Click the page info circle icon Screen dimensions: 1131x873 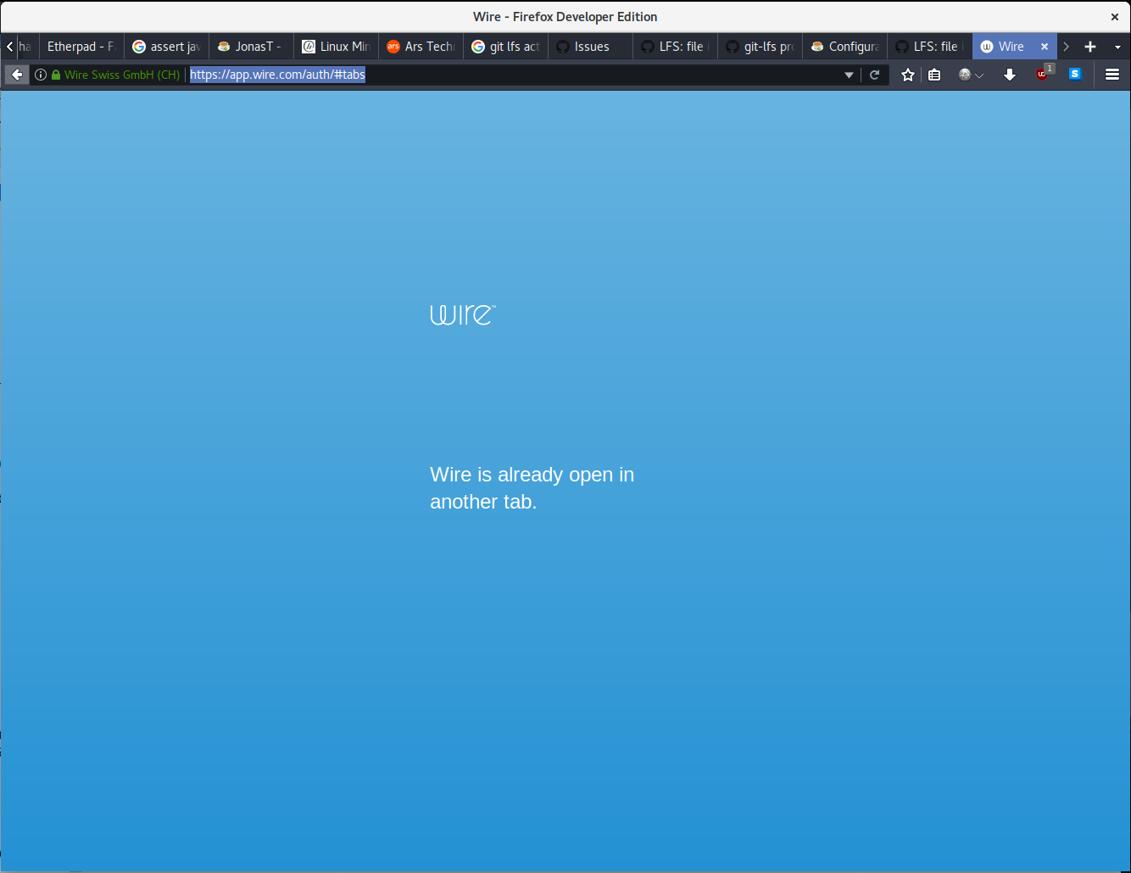(x=40, y=75)
